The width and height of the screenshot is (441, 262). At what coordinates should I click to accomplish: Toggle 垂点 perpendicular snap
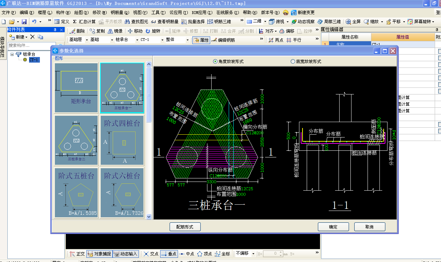(x=169, y=254)
